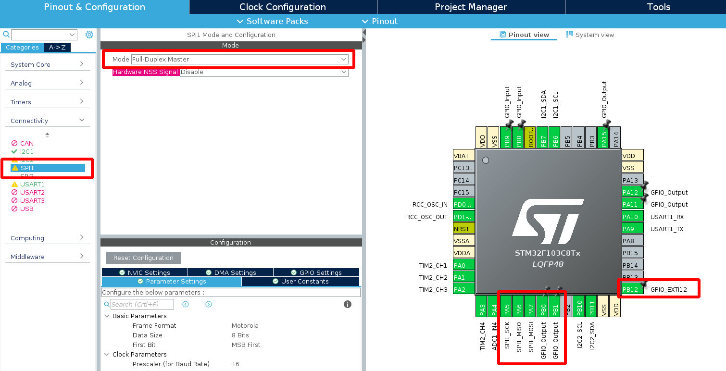Click Reset Configuration button
Image resolution: width=726 pixels, height=371 pixels.
pyautogui.click(x=143, y=258)
